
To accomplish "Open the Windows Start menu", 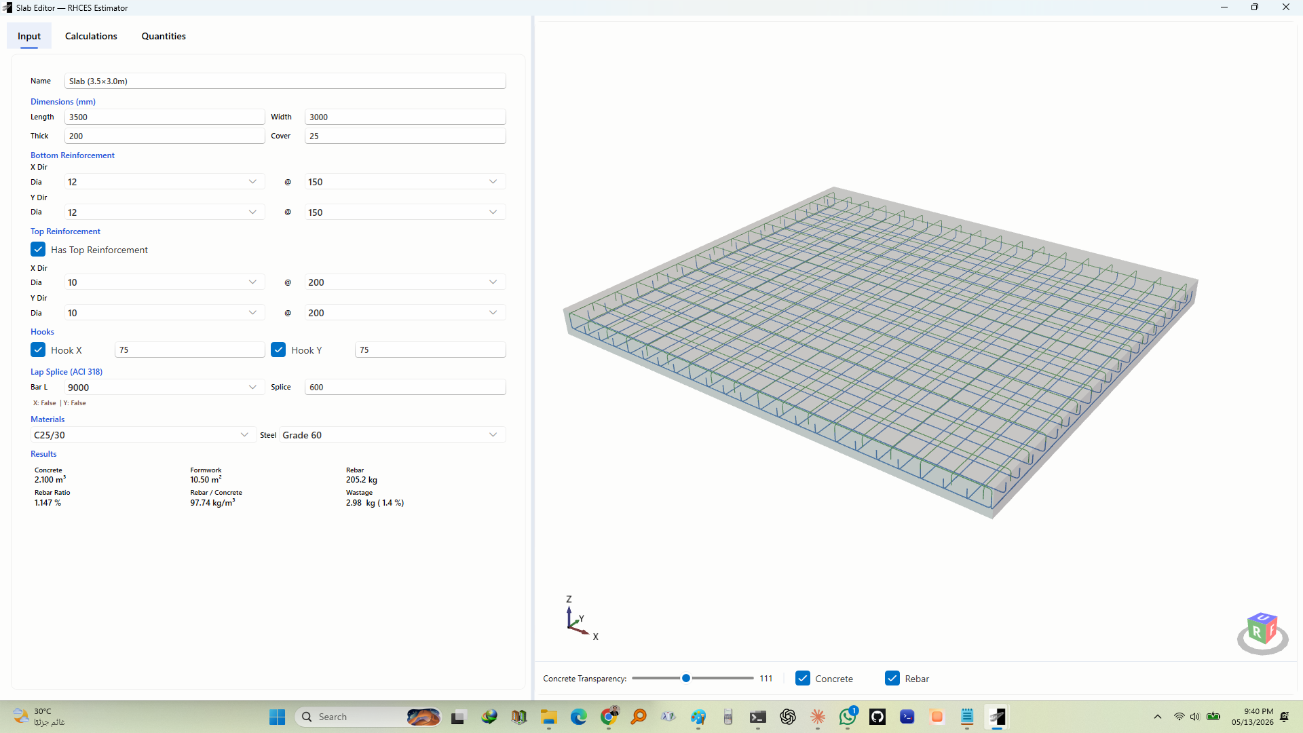I will pyautogui.click(x=277, y=717).
